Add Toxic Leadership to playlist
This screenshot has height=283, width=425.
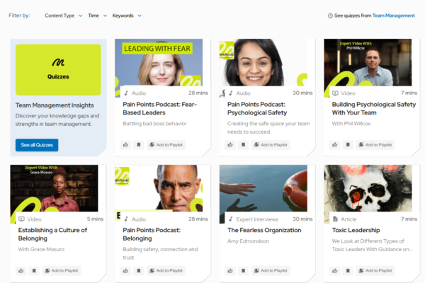375,270
